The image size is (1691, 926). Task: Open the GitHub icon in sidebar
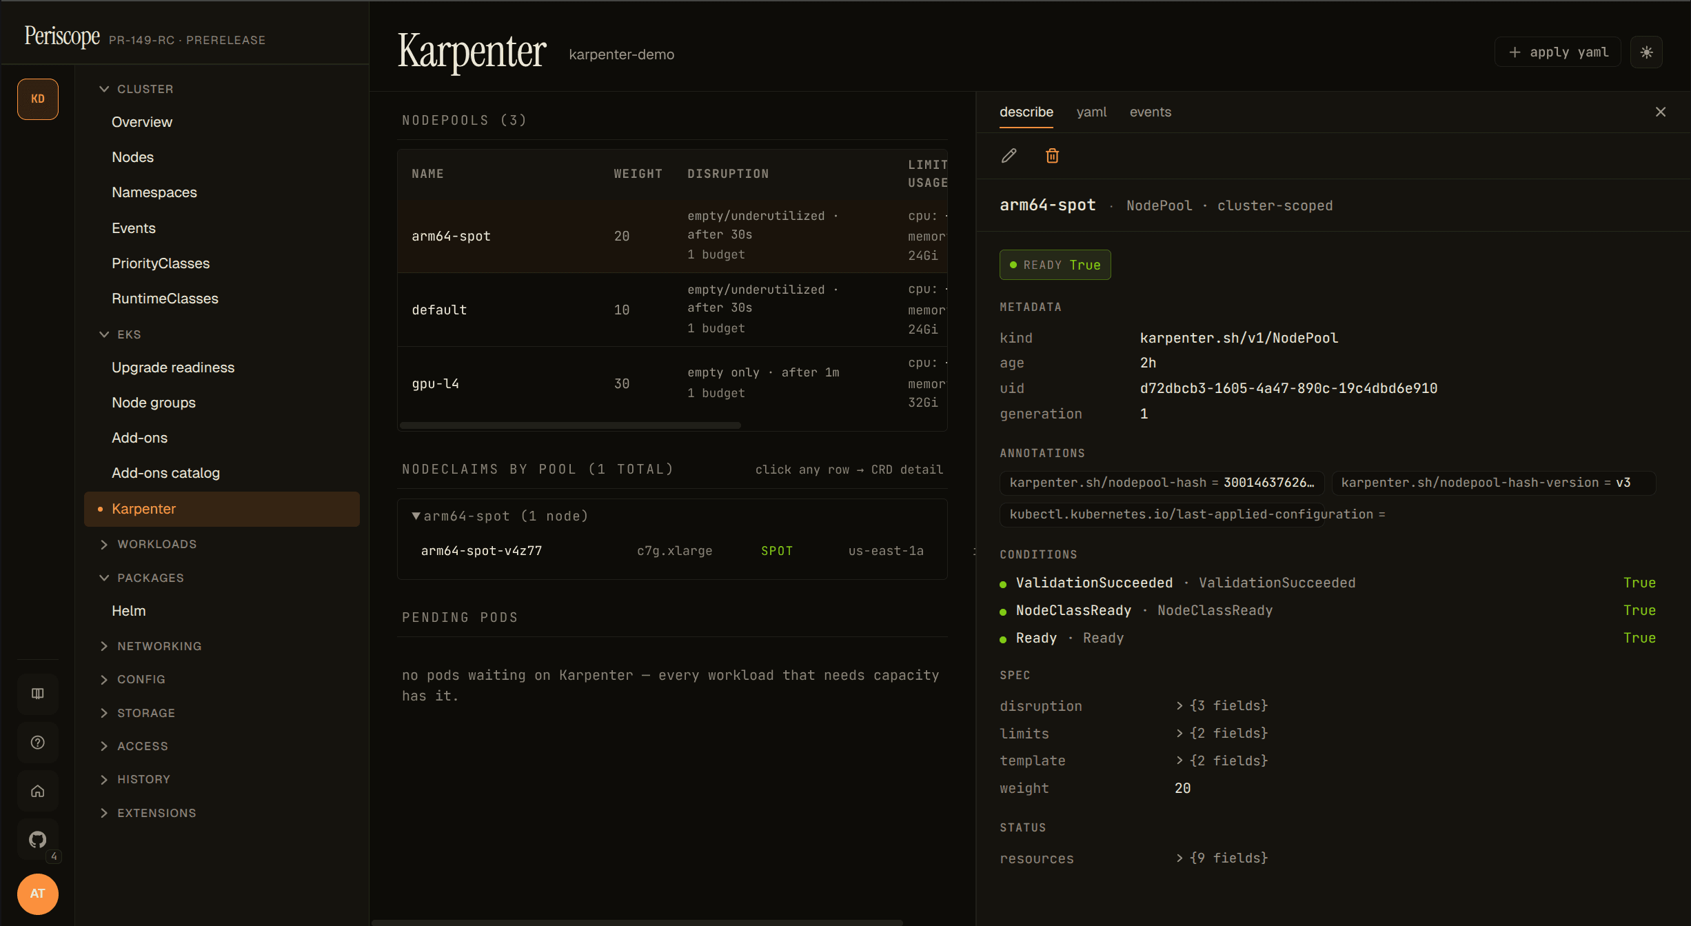click(38, 839)
